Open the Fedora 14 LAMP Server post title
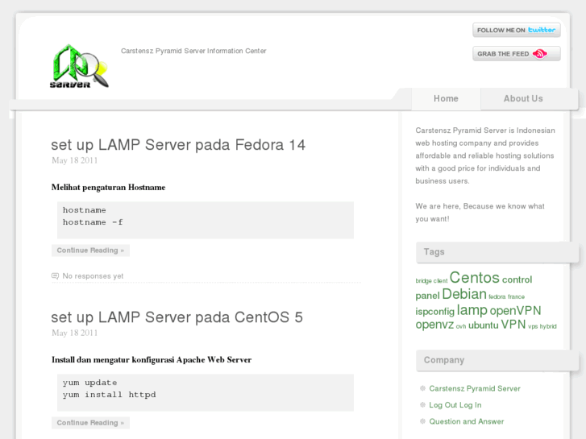 (178, 145)
